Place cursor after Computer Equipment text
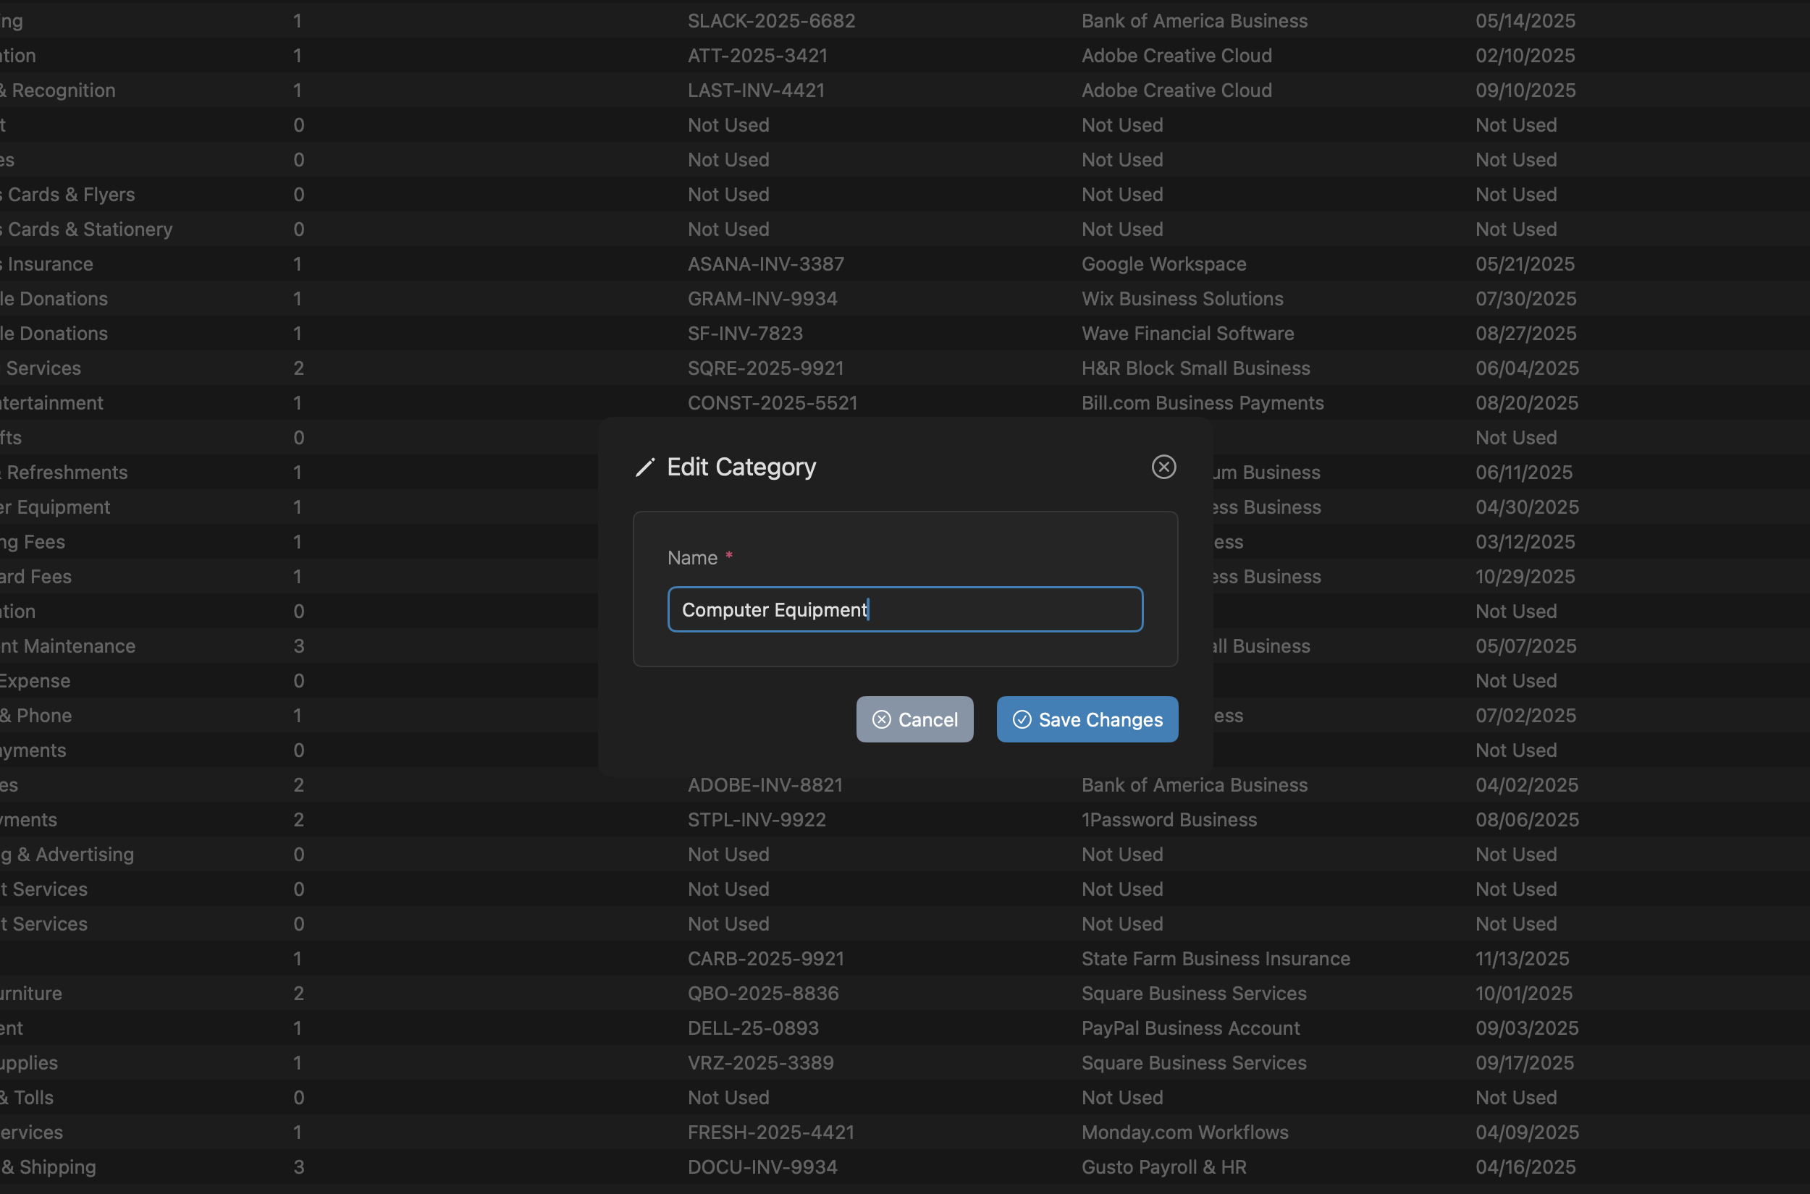Image resolution: width=1810 pixels, height=1194 pixels. [x=868, y=609]
